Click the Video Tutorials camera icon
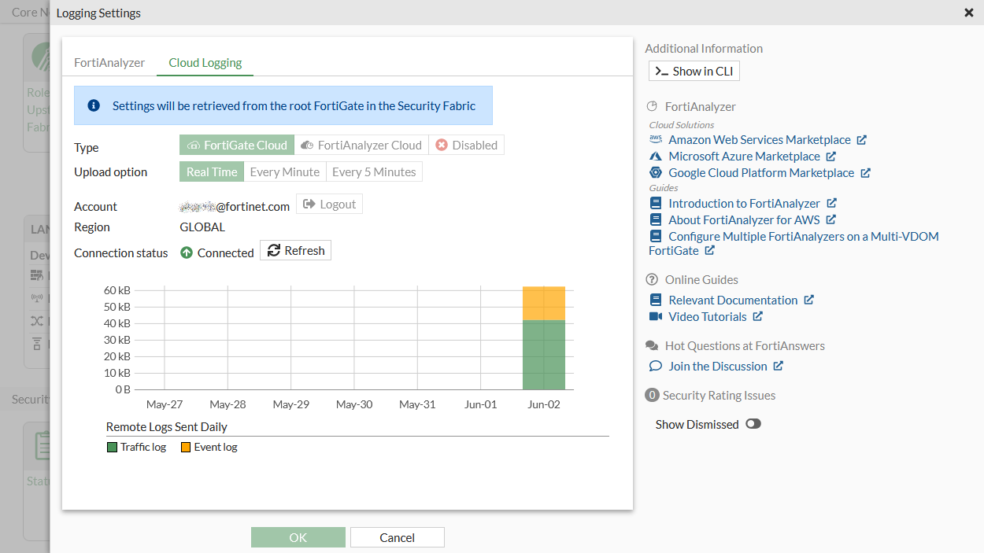The image size is (984, 553). 656,316
